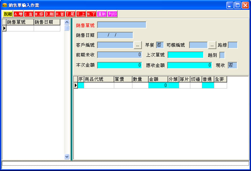Click the 全麥 column header
The height and width of the screenshot is (171, 251).
click(x=220, y=79)
